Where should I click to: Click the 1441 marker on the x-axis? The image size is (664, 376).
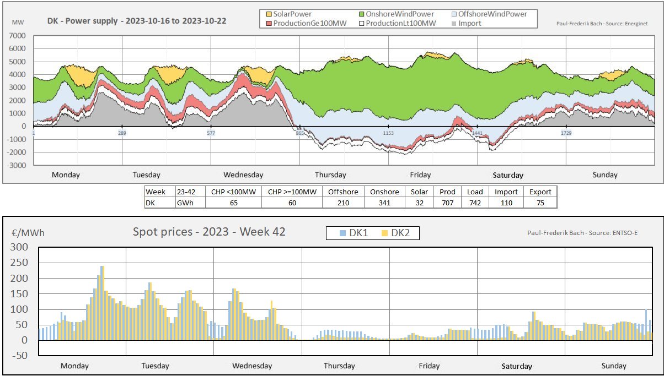477,133
